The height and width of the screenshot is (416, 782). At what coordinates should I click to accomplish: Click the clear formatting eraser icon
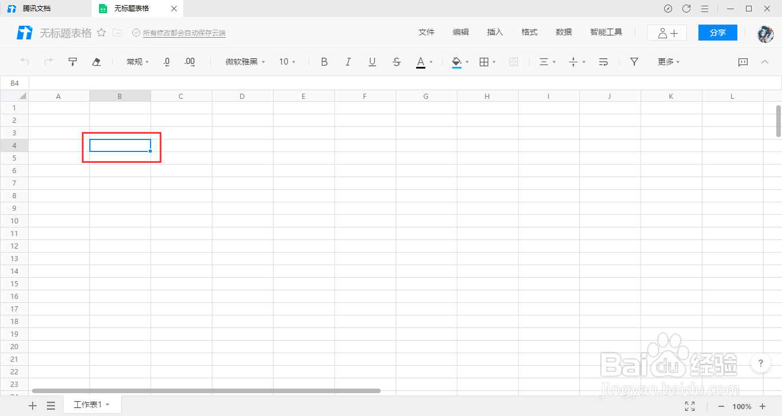pyautogui.click(x=97, y=62)
